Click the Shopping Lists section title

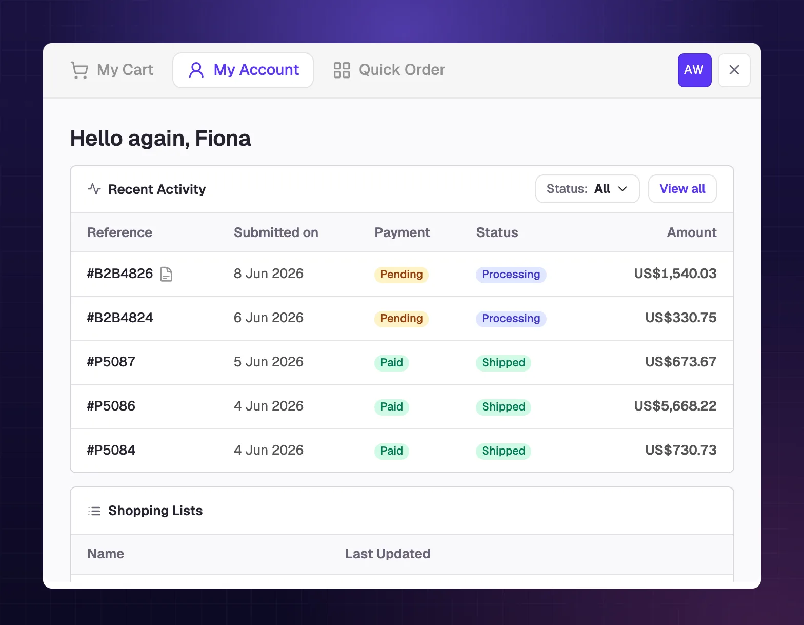pyautogui.click(x=155, y=511)
